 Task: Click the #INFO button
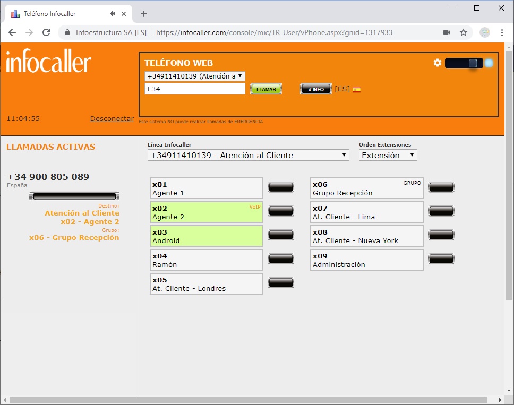click(x=316, y=89)
